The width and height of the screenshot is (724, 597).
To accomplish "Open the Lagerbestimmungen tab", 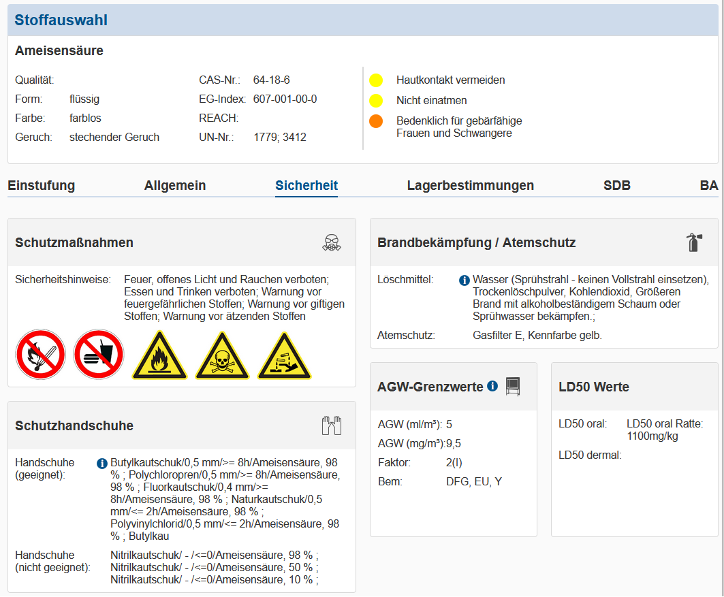I will [x=471, y=185].
